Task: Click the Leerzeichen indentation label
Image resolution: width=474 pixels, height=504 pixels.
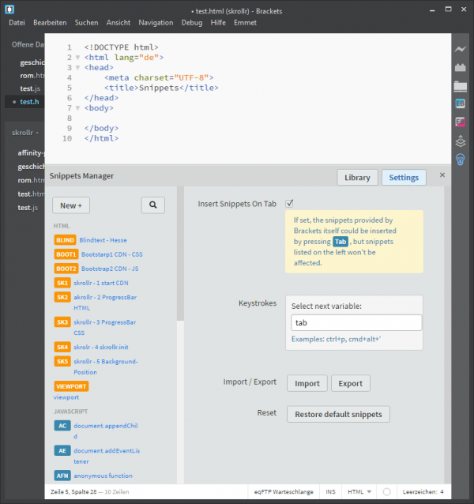Action: point(419,492)
